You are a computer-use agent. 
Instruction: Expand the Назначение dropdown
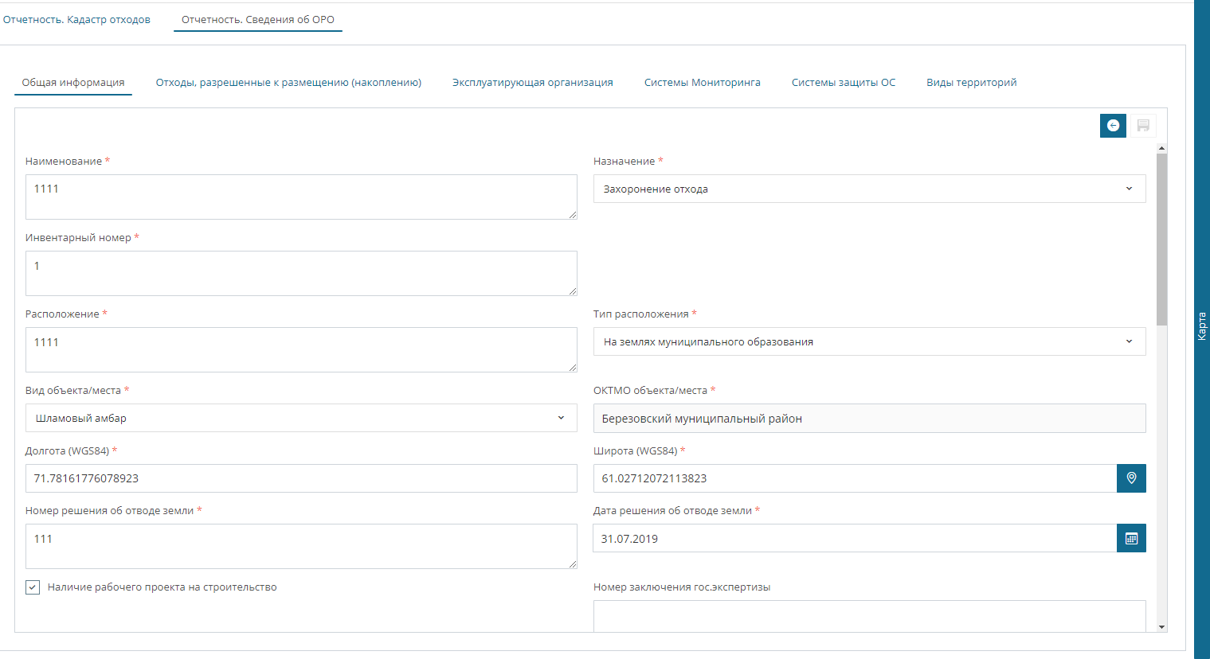(x=869, y=189)
